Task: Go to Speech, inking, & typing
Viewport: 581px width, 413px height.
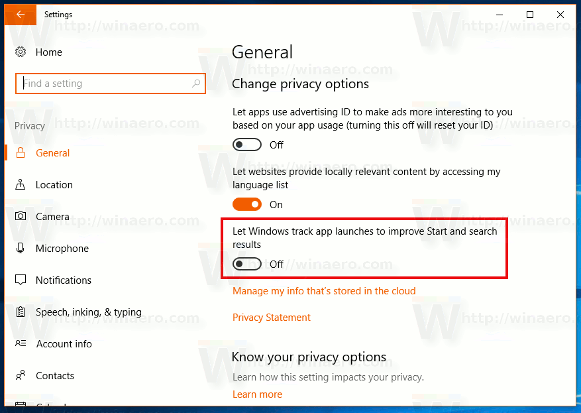Action: 89,312
